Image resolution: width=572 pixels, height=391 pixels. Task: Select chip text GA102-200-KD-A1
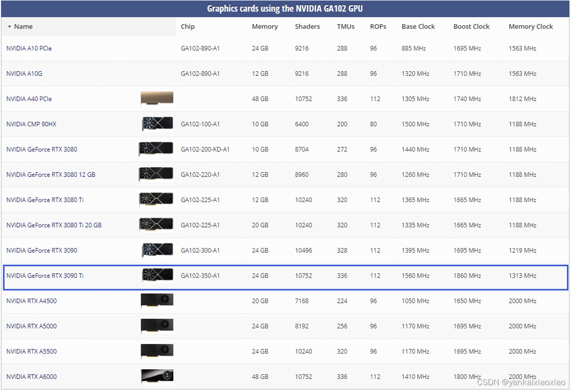click(205, 150)
